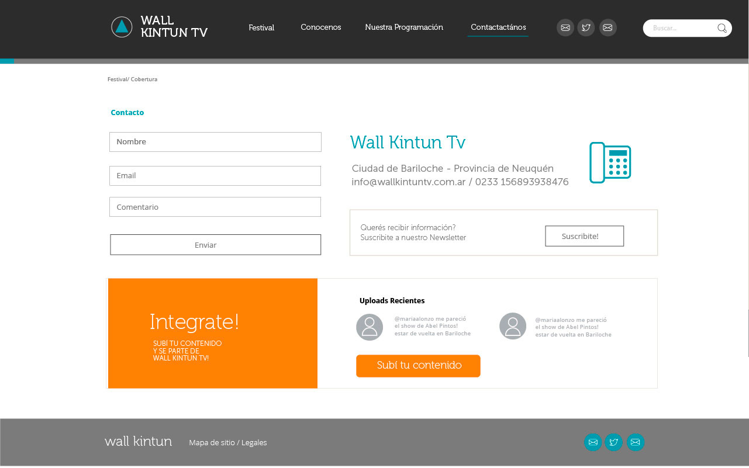The height and width of the screenshot is (468, 749).
Task: Open Nuestra Programación in the navigation
Action: click(x=404, y=27)
